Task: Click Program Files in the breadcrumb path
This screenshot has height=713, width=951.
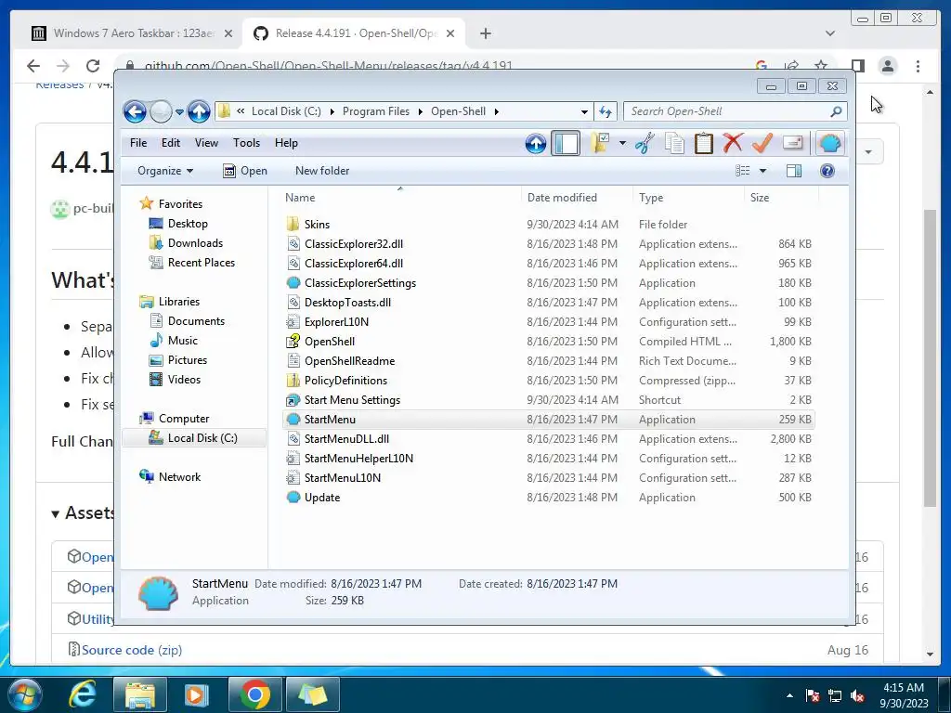Action: [x=376, y=111]
